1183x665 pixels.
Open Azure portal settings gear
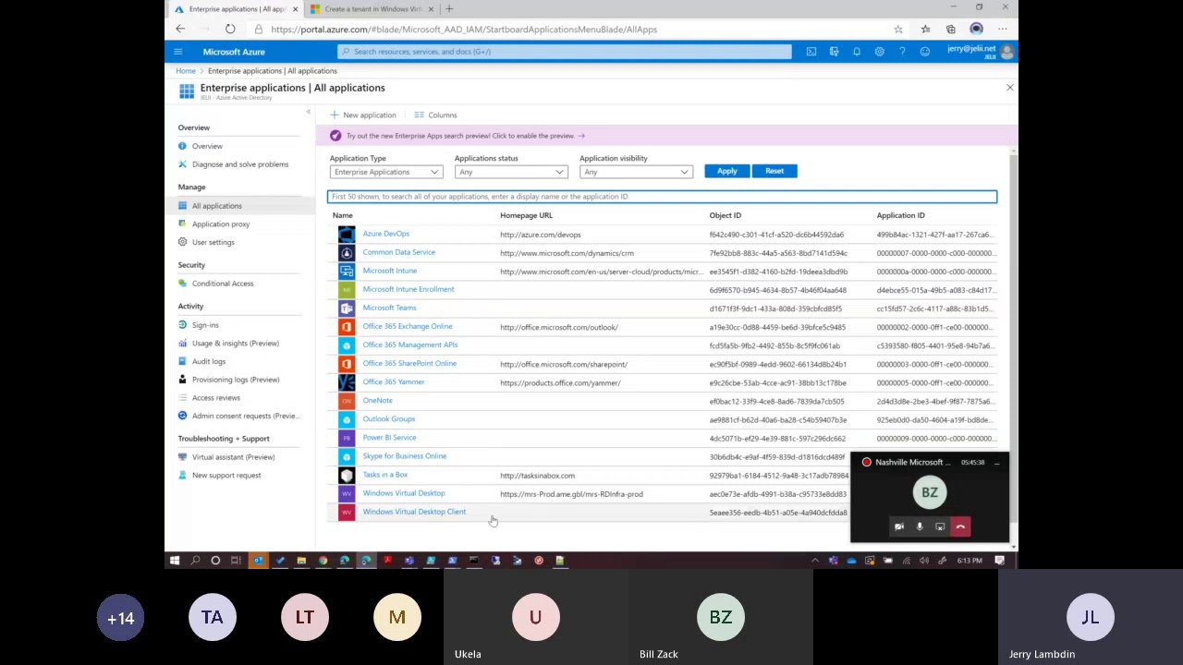tap(879, 52)
